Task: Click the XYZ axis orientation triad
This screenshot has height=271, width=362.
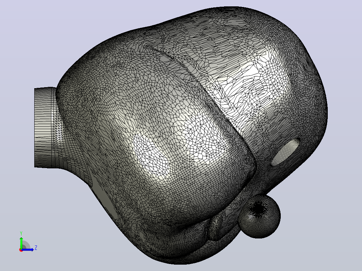Action: tap(28, 241)
